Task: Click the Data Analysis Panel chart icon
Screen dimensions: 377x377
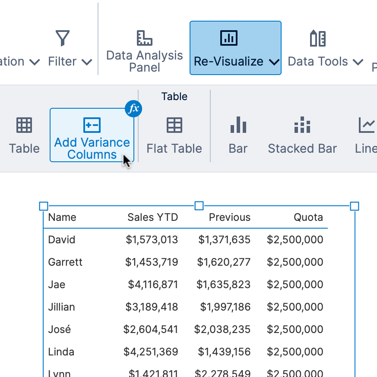Action: 144,38
